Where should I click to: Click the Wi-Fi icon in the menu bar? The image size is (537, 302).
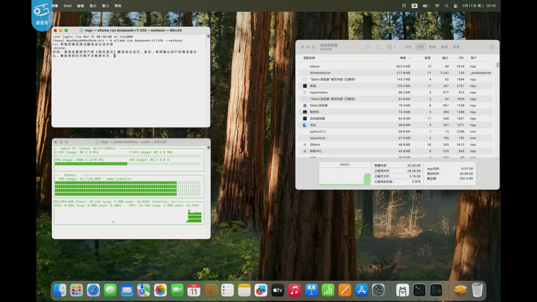[x=437, y=6]
